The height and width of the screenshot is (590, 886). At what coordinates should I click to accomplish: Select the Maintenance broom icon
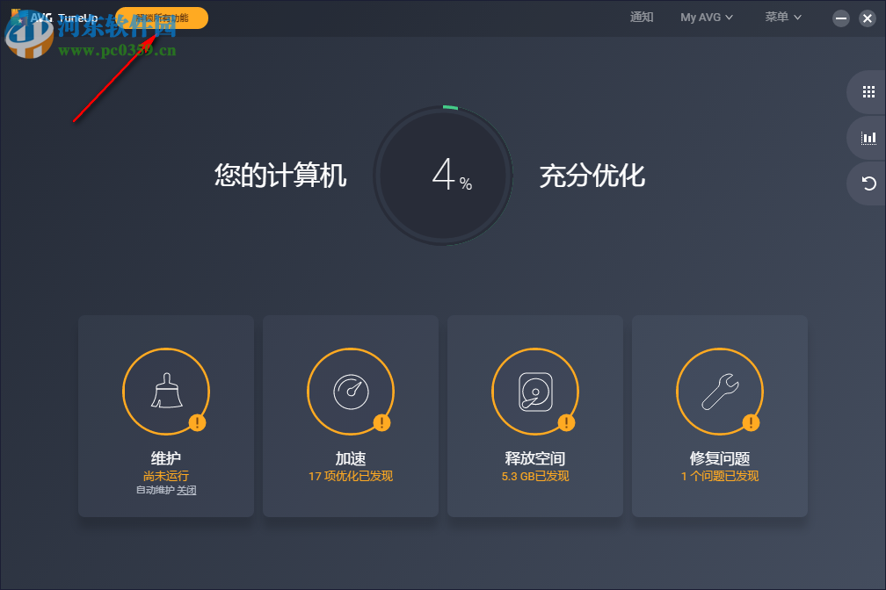pos(166,392)
